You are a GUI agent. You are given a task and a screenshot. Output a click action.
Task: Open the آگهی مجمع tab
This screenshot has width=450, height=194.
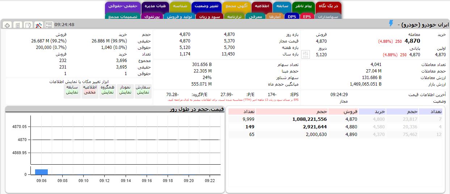(236, 7)
